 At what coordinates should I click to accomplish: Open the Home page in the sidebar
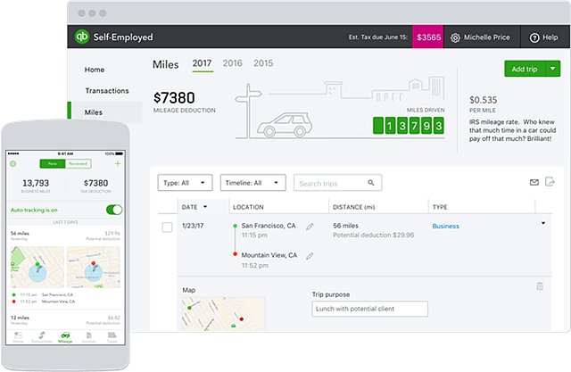click(x=95, y=70)
